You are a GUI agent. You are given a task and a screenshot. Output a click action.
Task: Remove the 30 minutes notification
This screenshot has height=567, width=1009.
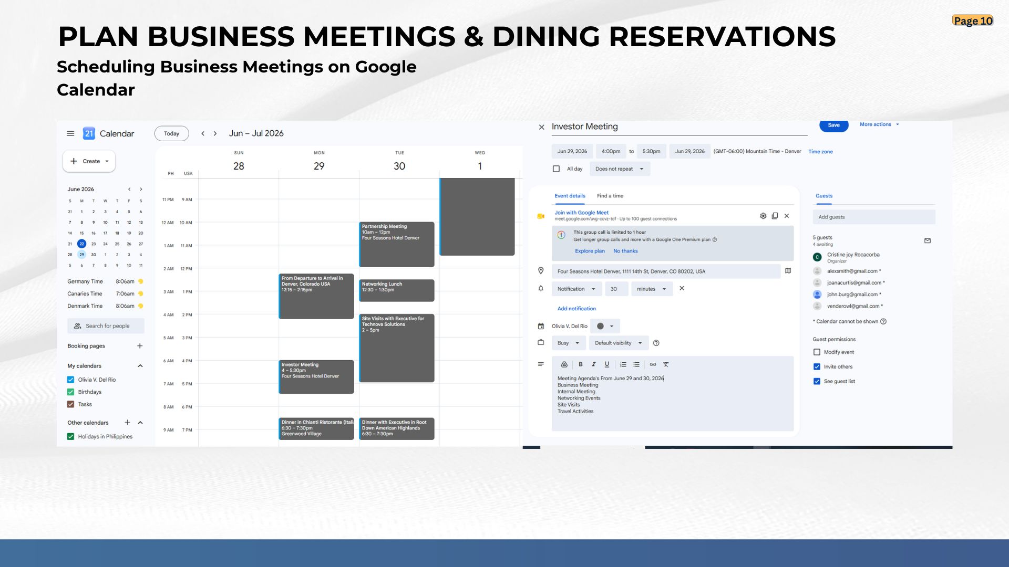click(x=682, y=288)
